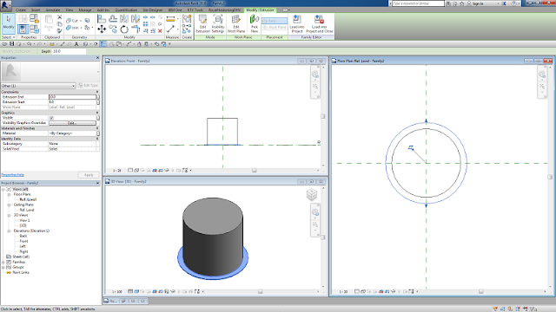
Task: Open the Add-Ins ribbon tab
Action: tap(103, 10)
